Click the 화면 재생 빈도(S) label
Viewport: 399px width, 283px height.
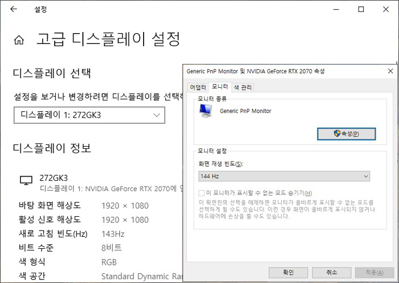[221, 164]
